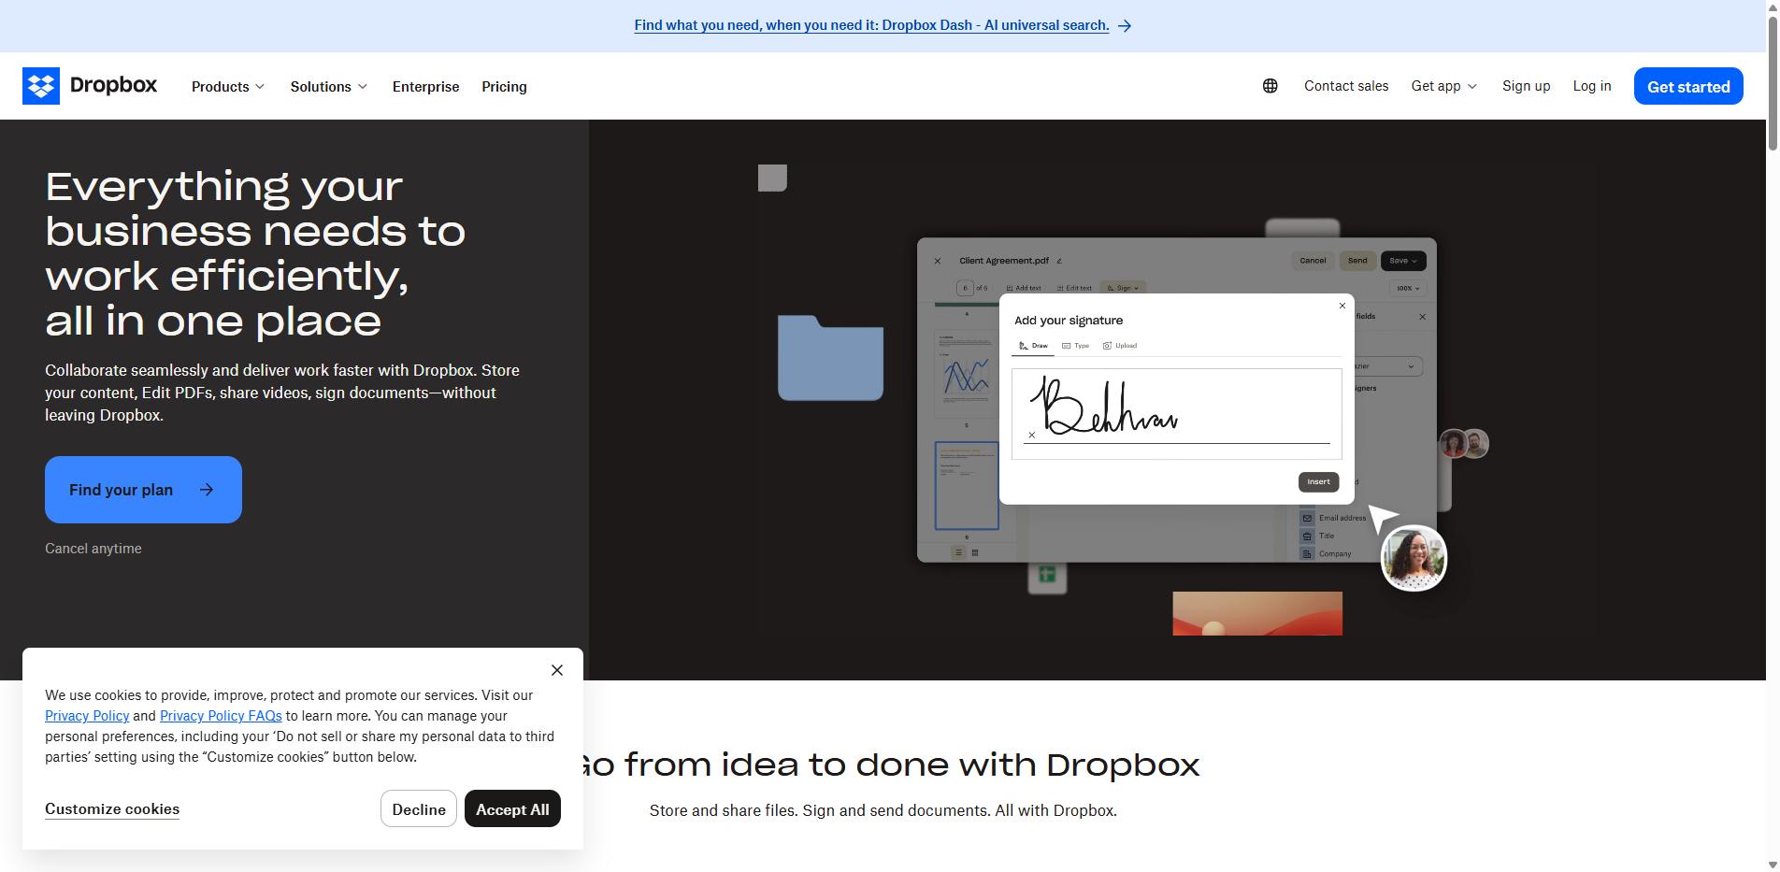This screenshot has width=1780, height=872.
Task: Expand the Get app dropdown
Action: pos(1443,86)
